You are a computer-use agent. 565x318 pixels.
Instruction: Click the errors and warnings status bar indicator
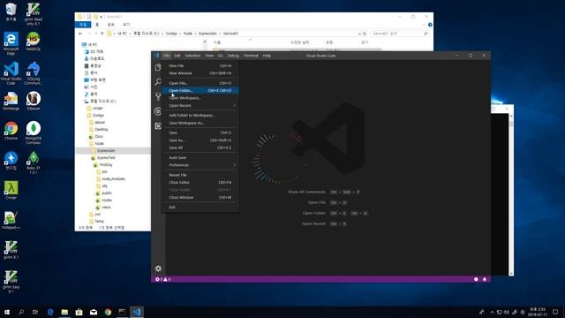(162, 279)
